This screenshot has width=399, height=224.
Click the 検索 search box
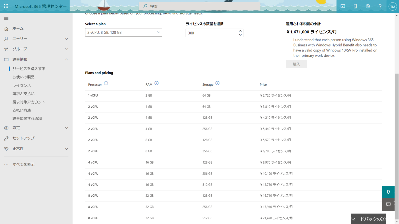click(x=199, y=6)
